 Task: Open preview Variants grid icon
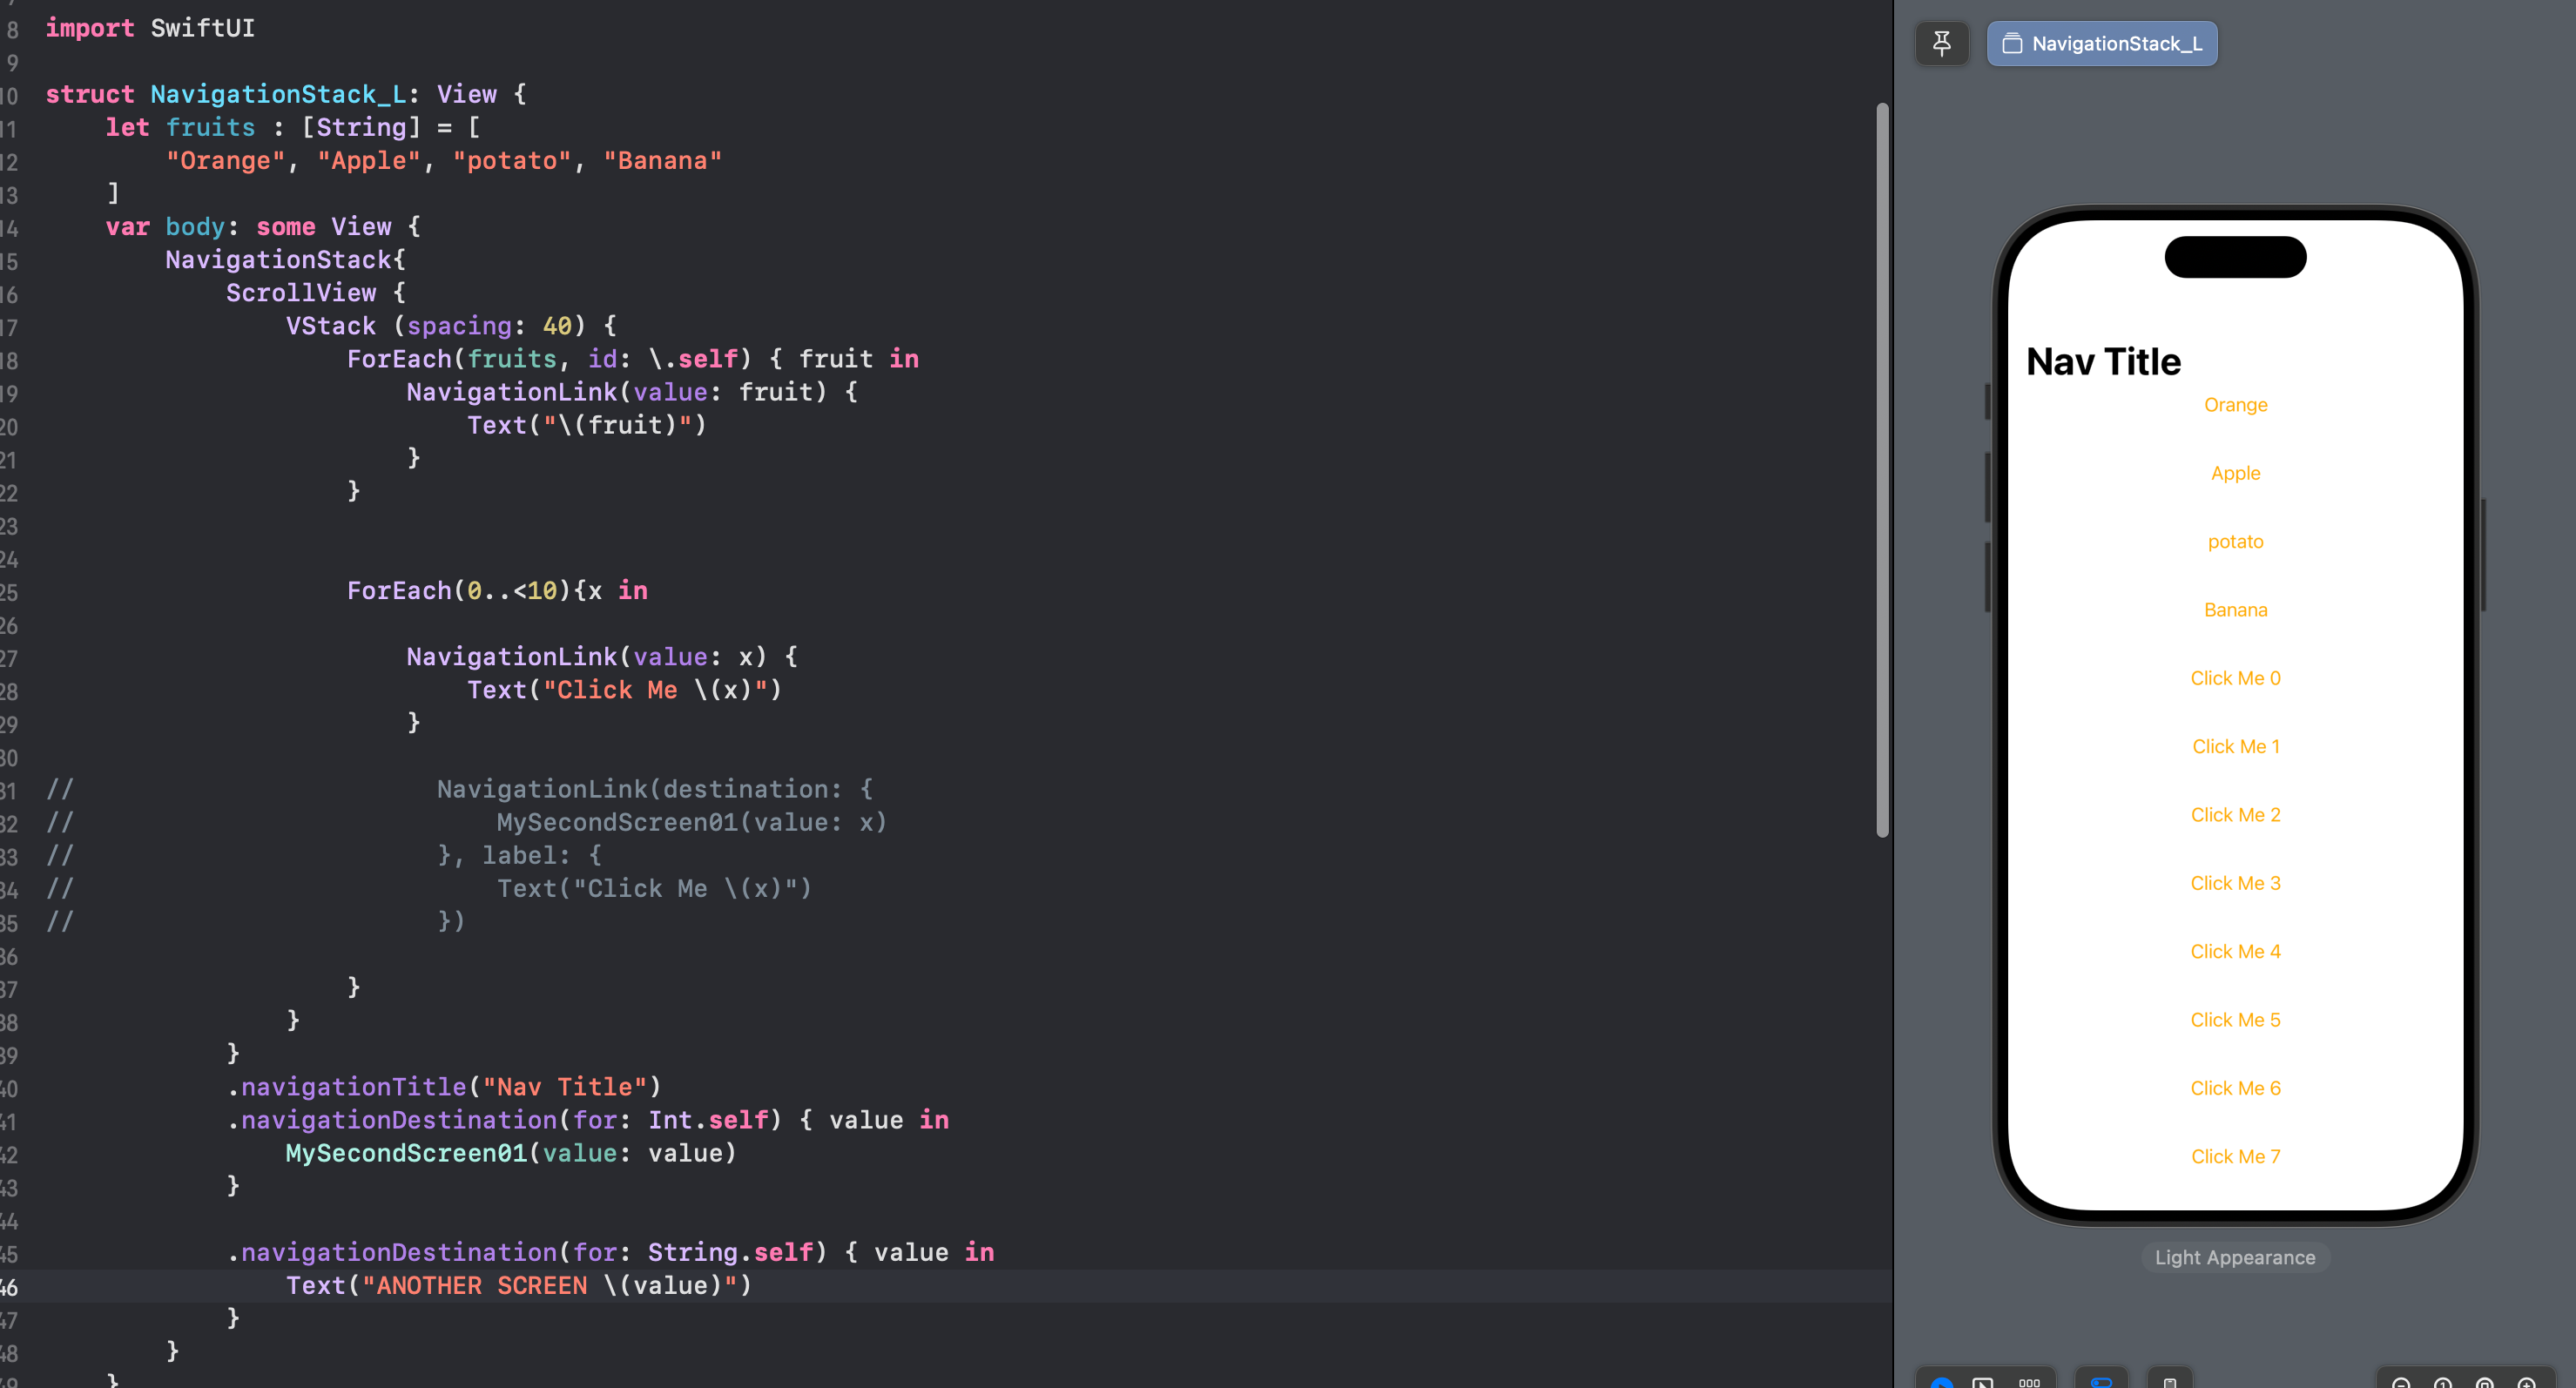click(x=2029, y=1382)
